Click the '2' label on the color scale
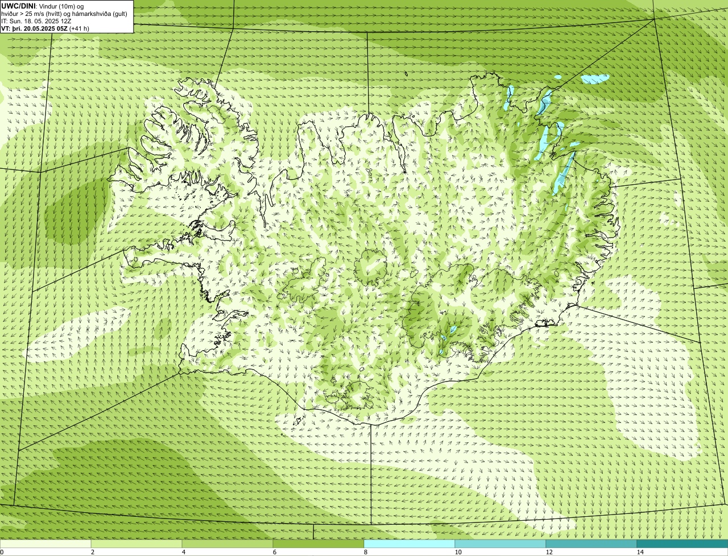Viewport: 728px width, 556px height. 92,552
